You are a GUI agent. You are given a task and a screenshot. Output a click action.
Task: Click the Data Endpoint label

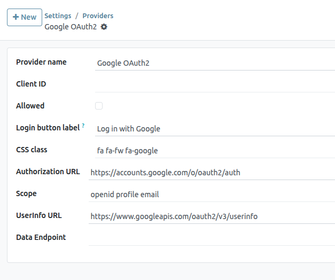(x=41, y=237)
